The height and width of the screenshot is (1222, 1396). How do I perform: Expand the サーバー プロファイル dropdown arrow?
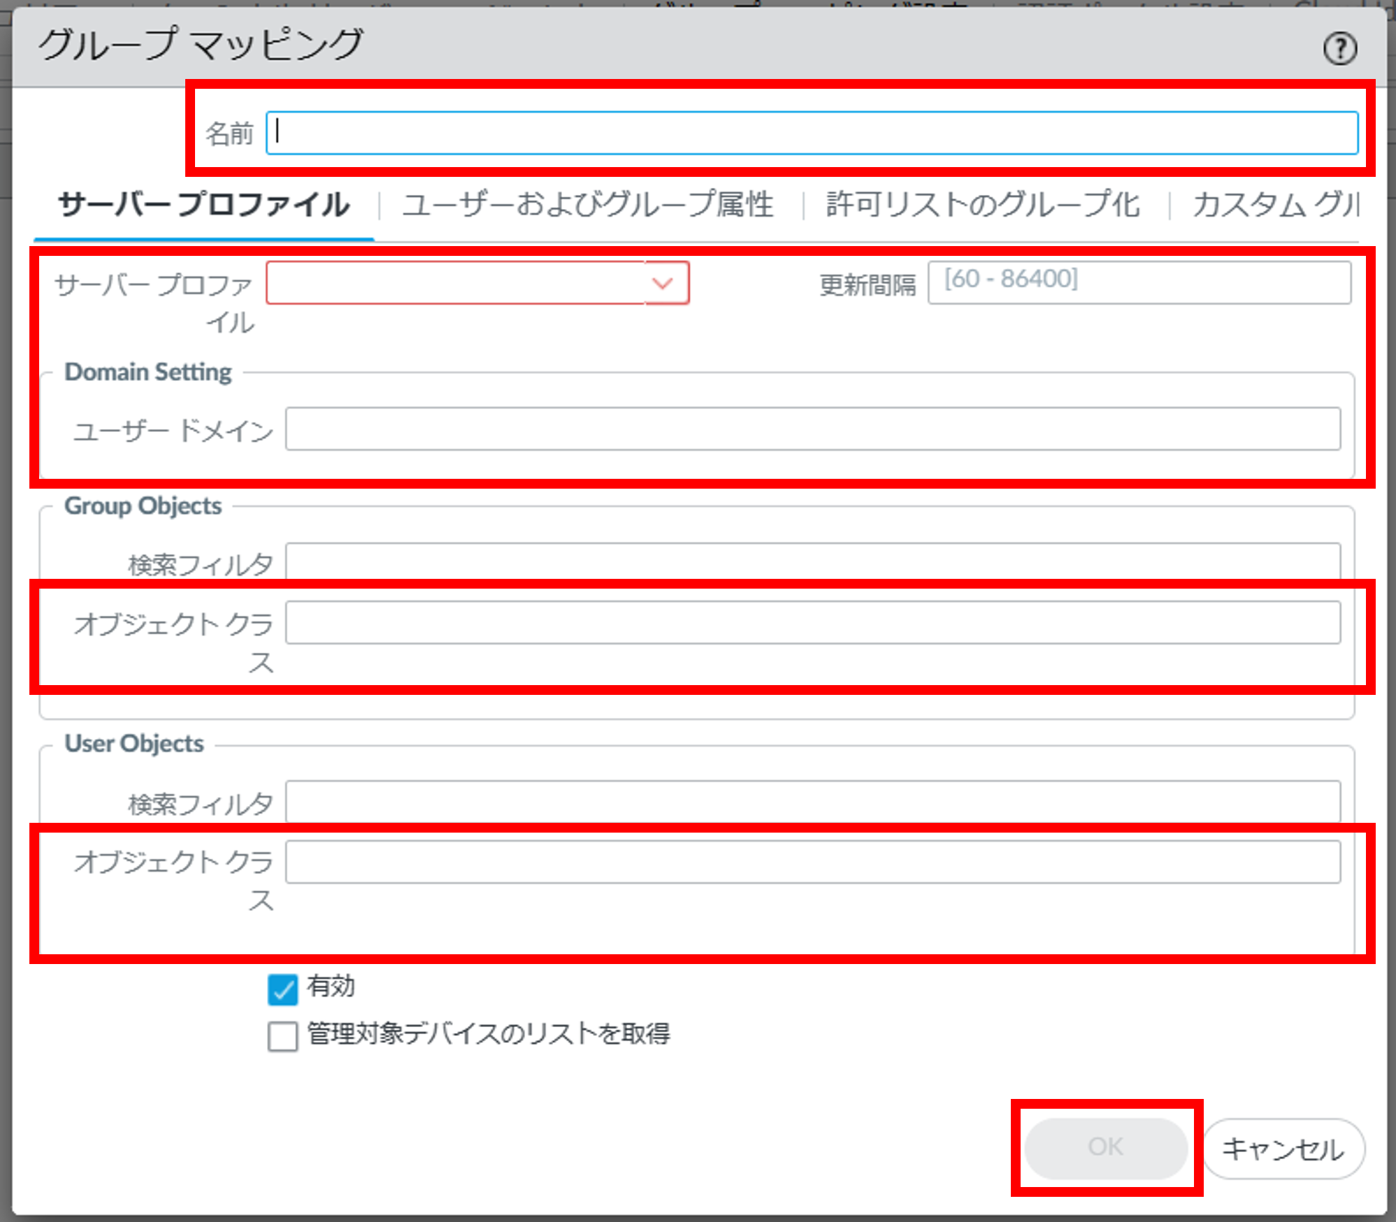(x=663, y=283)
